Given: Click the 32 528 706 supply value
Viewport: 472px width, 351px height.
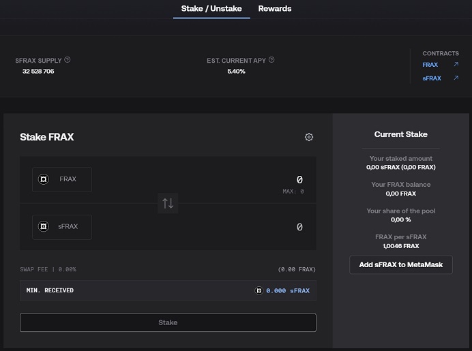Looking at the screenshot, I should 38,72.
